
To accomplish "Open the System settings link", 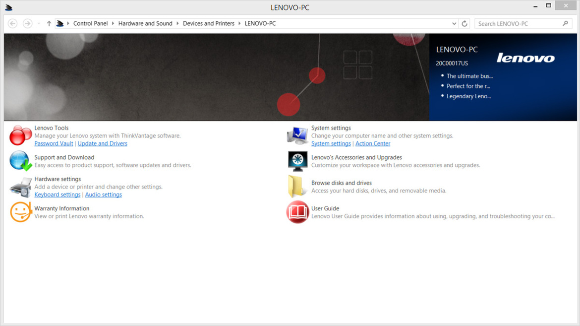I will click(331, 143).
